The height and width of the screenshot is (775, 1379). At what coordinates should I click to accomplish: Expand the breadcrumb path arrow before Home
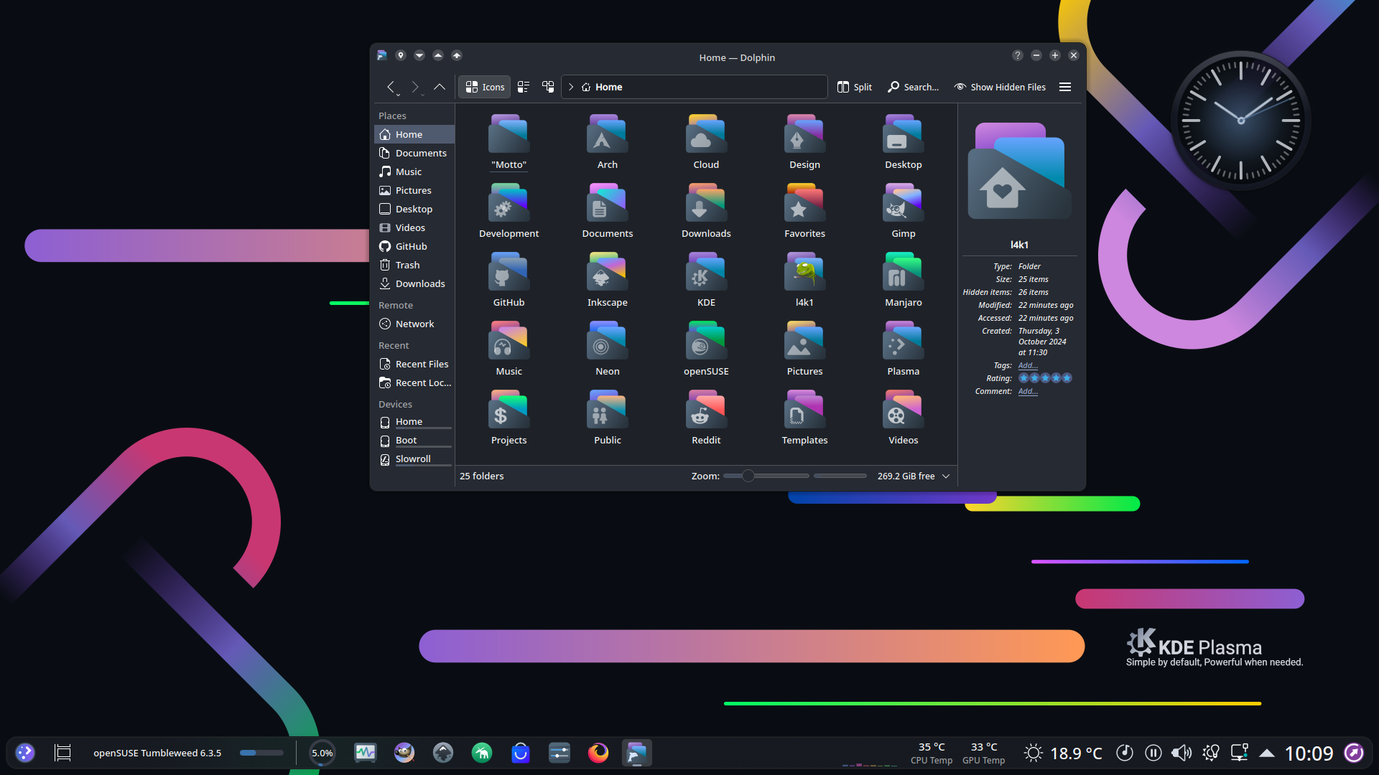(x=571, y=87)
